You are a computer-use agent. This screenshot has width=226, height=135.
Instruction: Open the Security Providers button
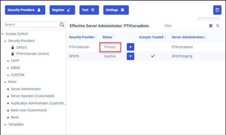coord(25,10)
